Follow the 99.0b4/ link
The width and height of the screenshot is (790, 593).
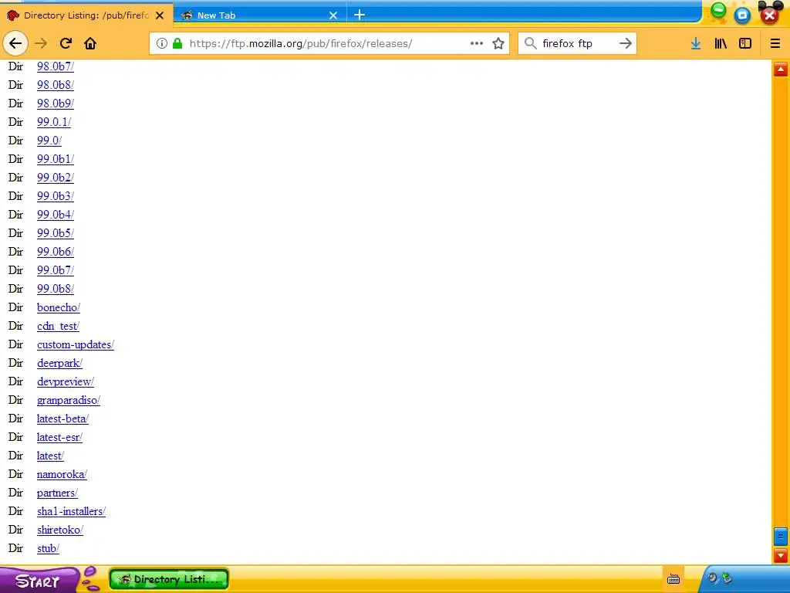coord(56,215)
